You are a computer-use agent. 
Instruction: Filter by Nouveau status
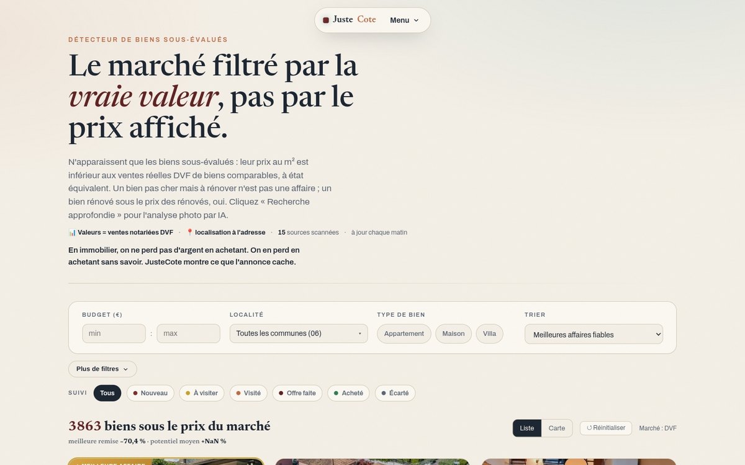[x=150, y=393]
